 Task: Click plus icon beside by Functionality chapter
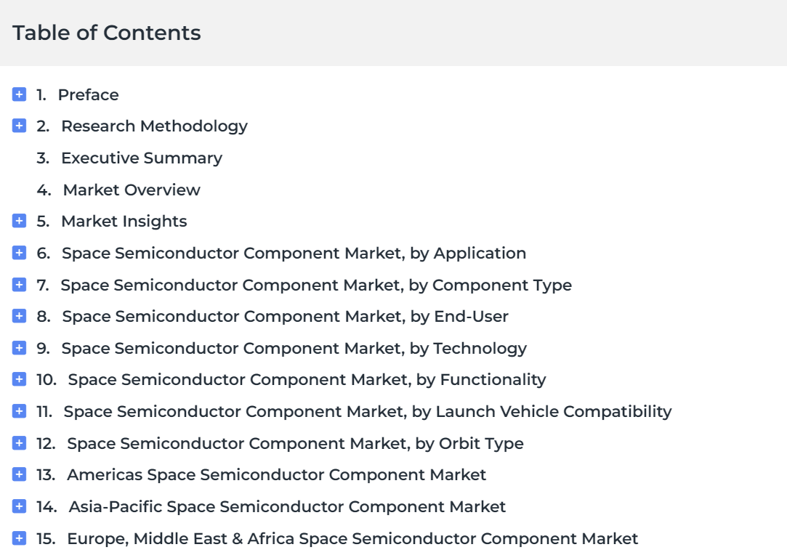19,379
